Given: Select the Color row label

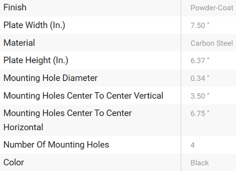Looking at the screenshot, I should 14,163.
